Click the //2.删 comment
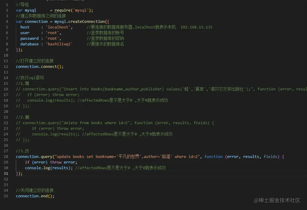307x210 pixels. point(23,117)
